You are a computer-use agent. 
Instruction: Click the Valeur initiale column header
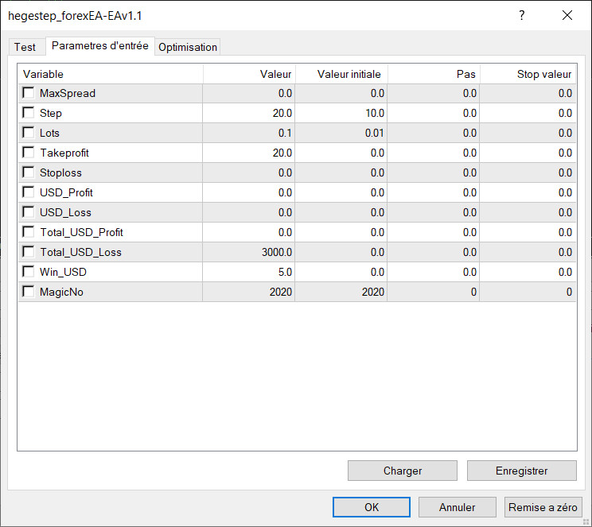pos(349,74)
